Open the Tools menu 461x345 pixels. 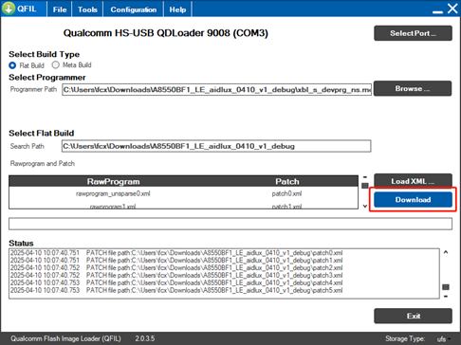[x=87, y=9]
